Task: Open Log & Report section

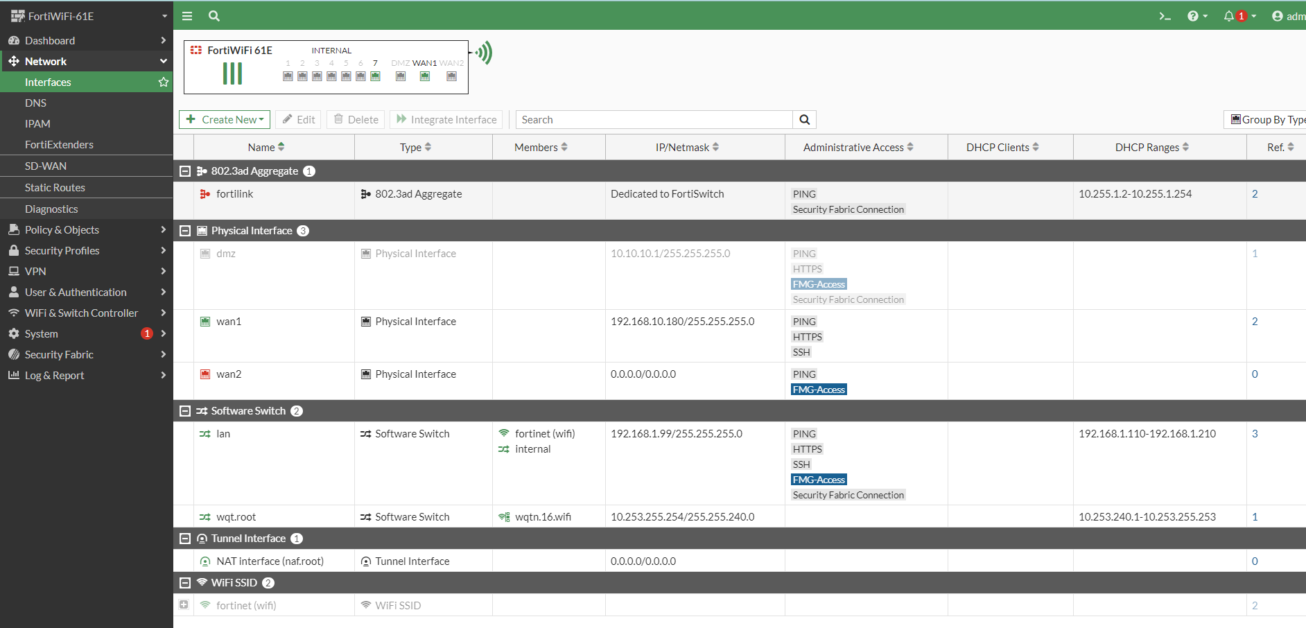Action: 87,375
